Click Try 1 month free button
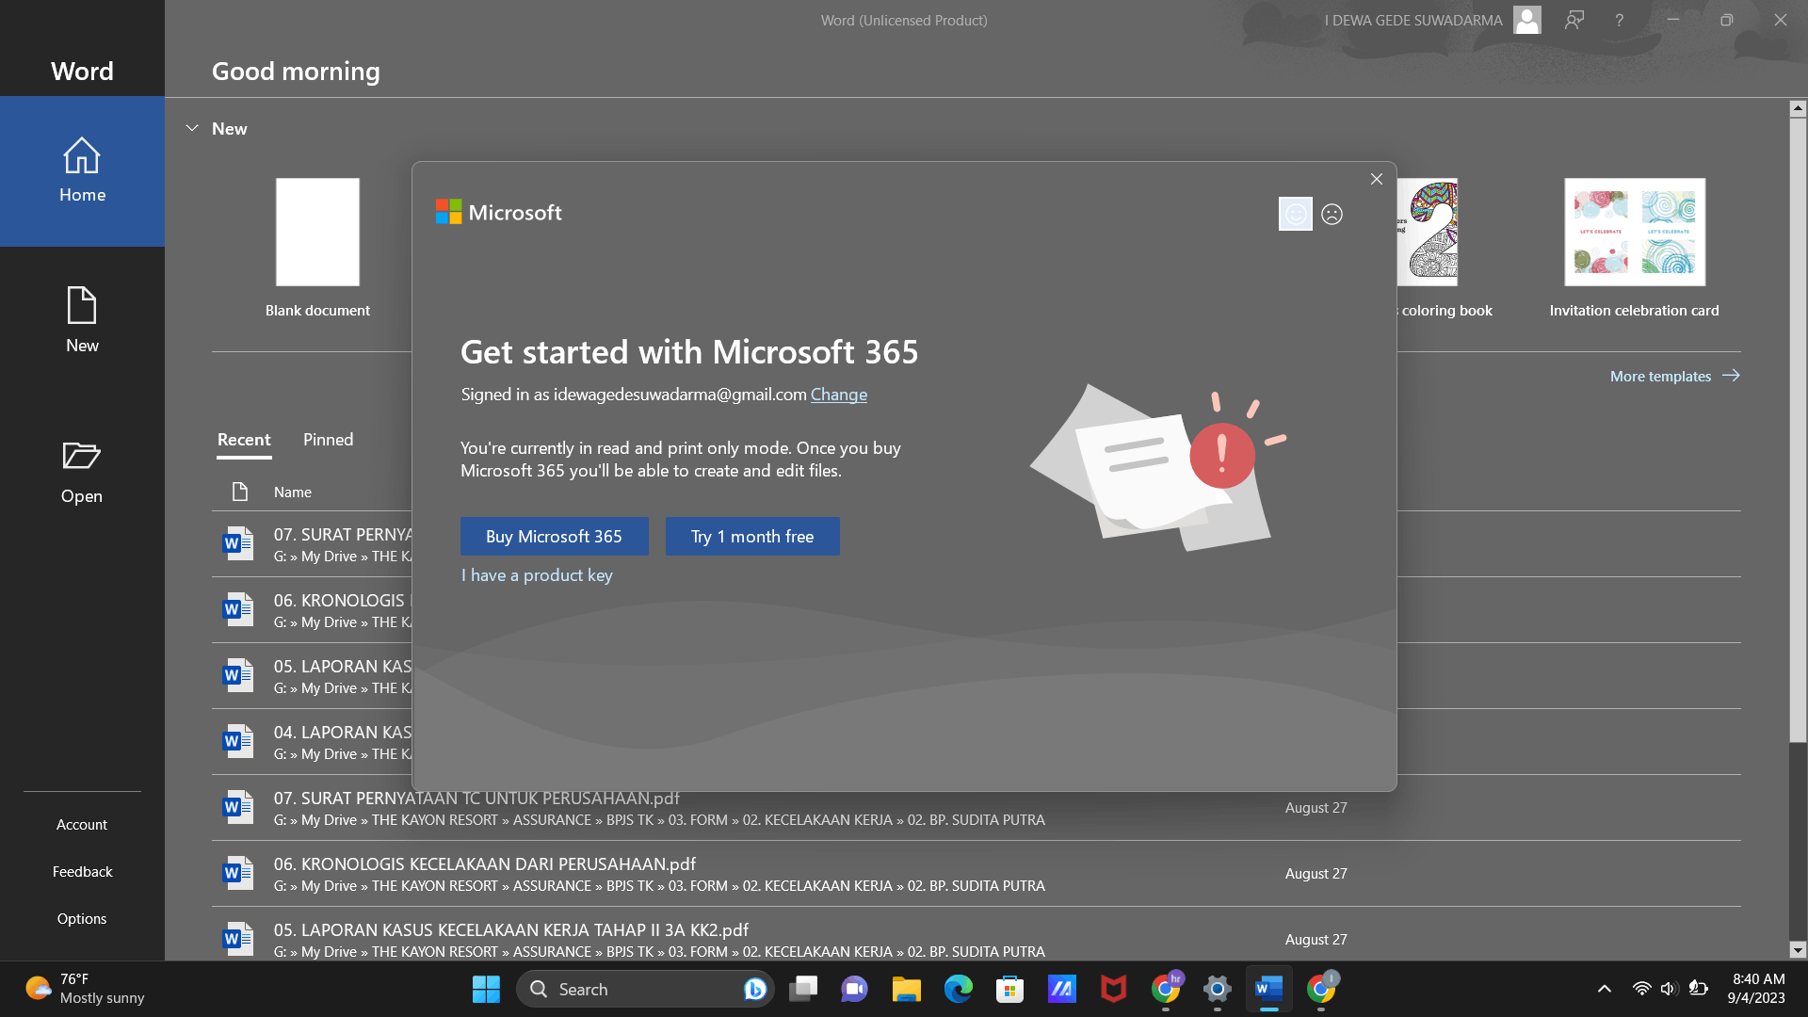 click(751, 537)
